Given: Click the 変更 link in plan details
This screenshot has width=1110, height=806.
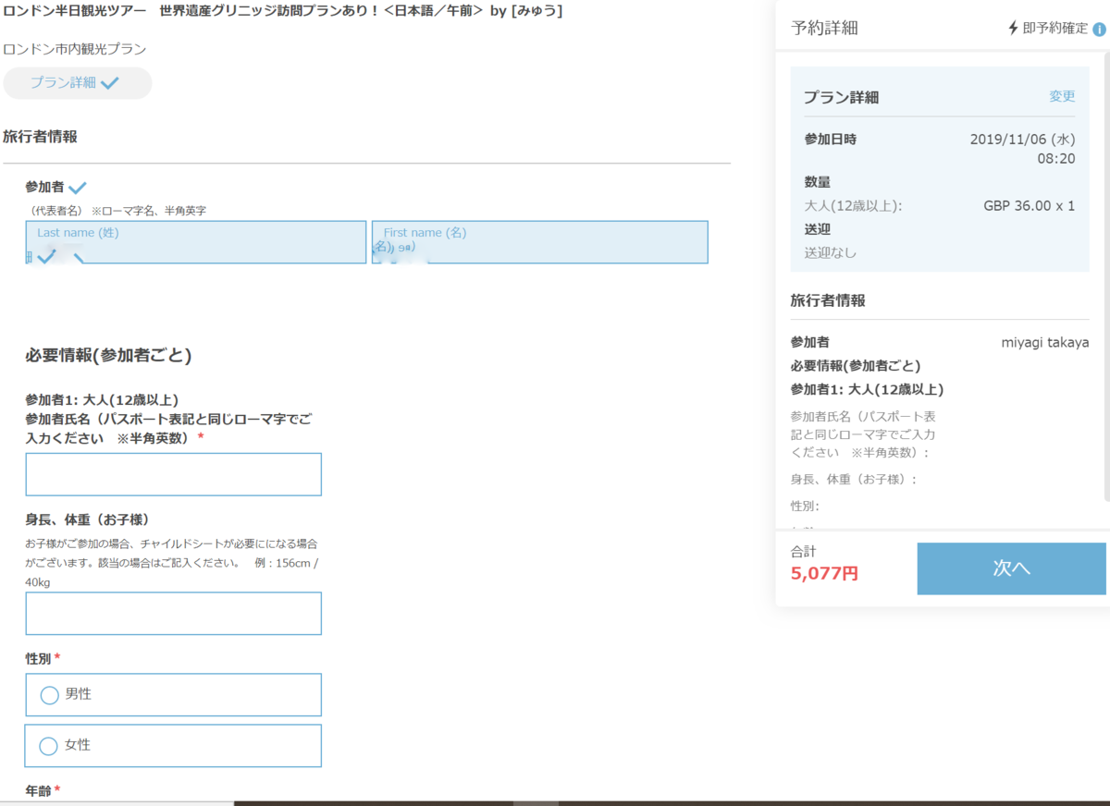Looking at the screenshot, I should click(1062, 95).
